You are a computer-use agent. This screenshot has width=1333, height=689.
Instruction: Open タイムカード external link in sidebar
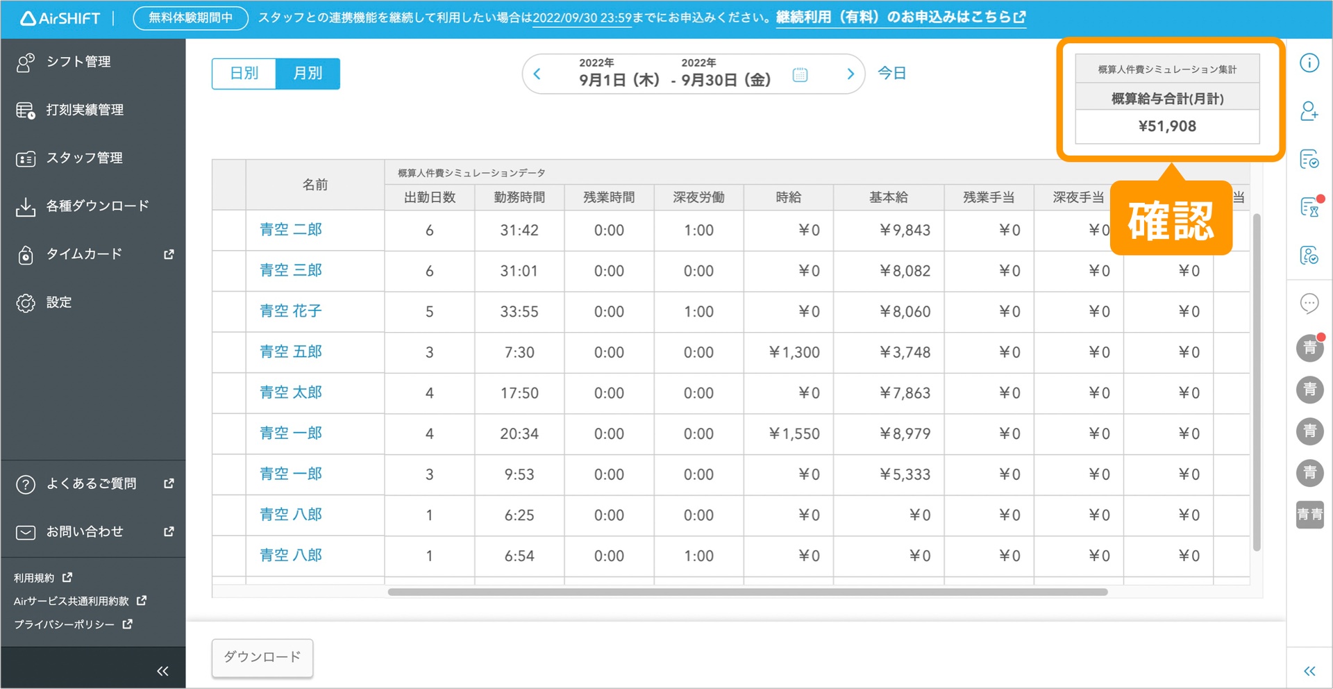click(168, 255)
